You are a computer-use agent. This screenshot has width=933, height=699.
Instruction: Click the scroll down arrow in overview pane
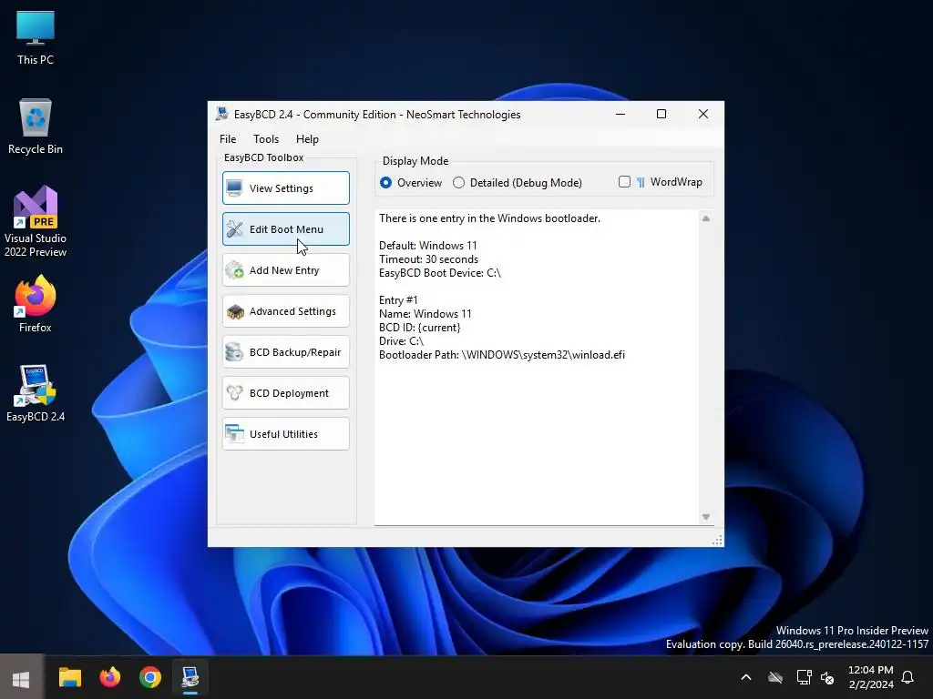click(706, 517)
